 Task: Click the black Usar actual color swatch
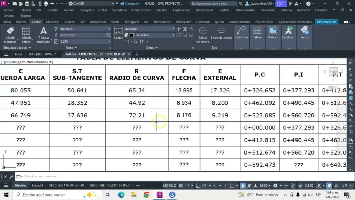point(132,35)
